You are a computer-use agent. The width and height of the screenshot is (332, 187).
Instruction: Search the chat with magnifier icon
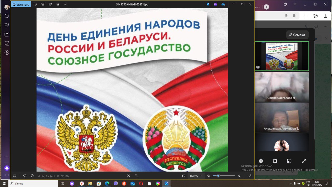click(x=316, y=27)
